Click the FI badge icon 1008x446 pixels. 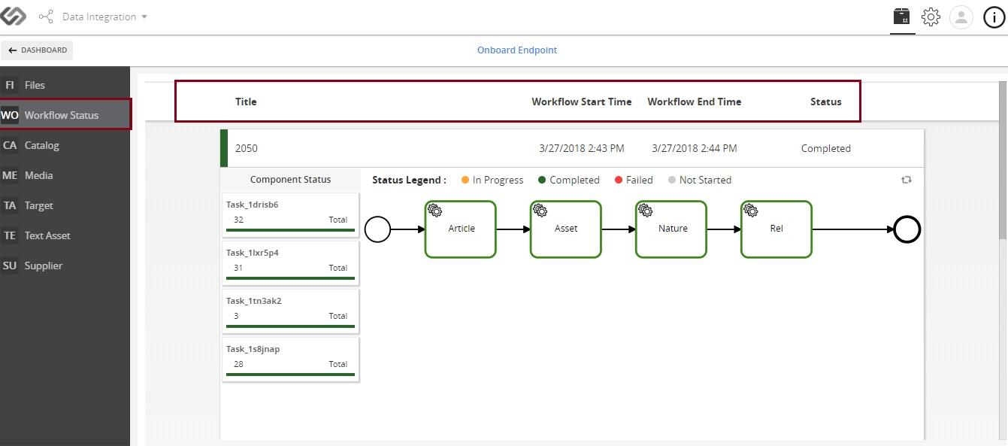tap(10, 85)
